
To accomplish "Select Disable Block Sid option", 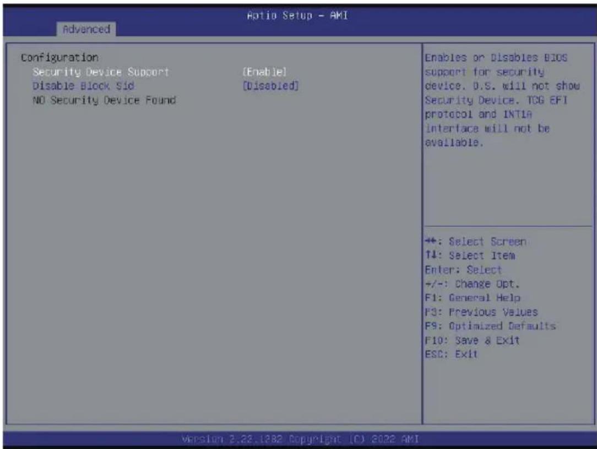I will 83,86.
